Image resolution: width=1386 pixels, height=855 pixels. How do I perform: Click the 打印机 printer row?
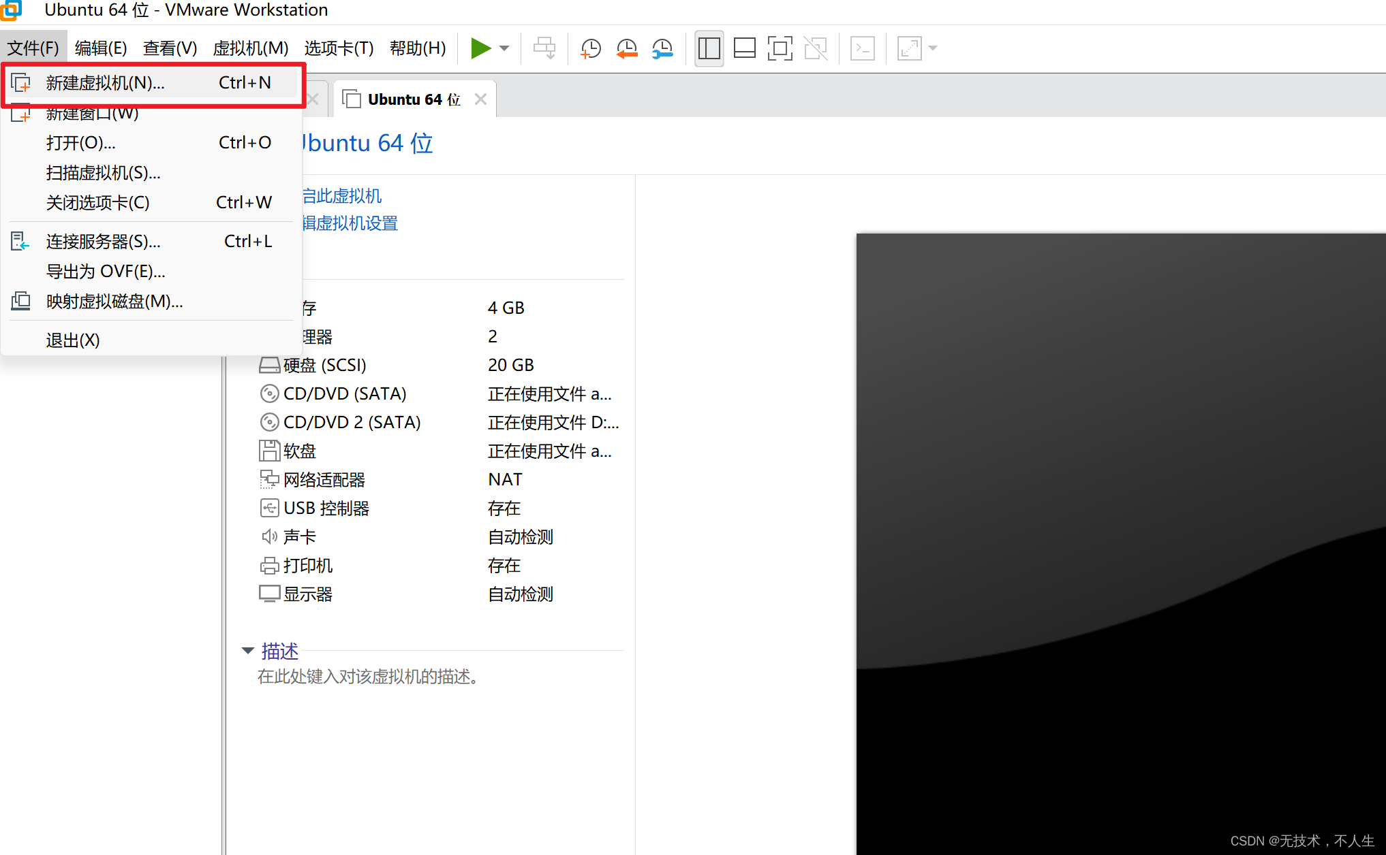440,566
